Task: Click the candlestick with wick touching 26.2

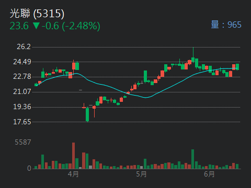Action: click(x=193, y=55)
